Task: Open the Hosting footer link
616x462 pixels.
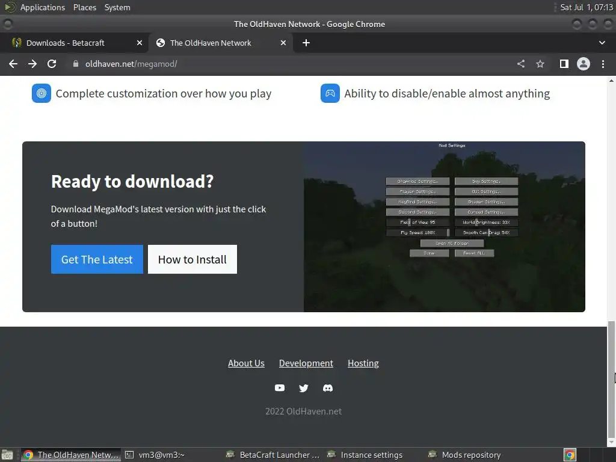Action: (363, 363)
